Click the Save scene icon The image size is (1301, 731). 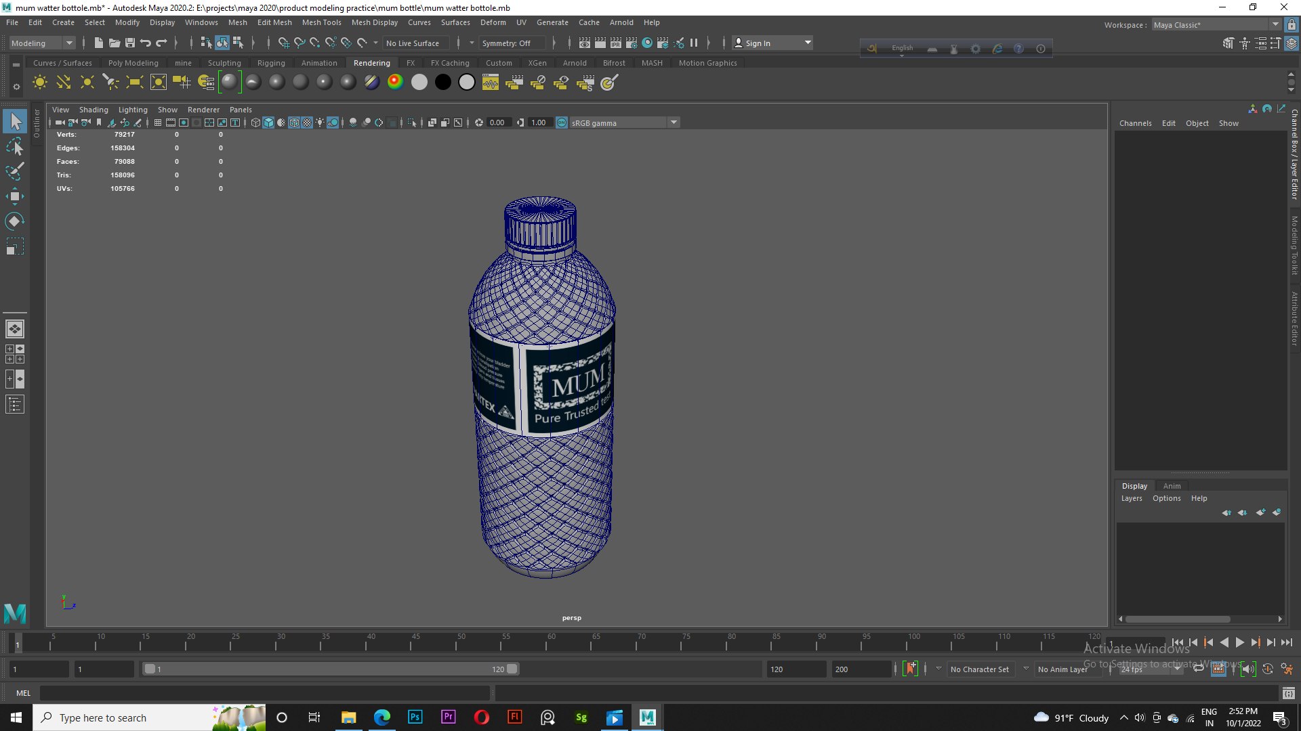[130, 43]
